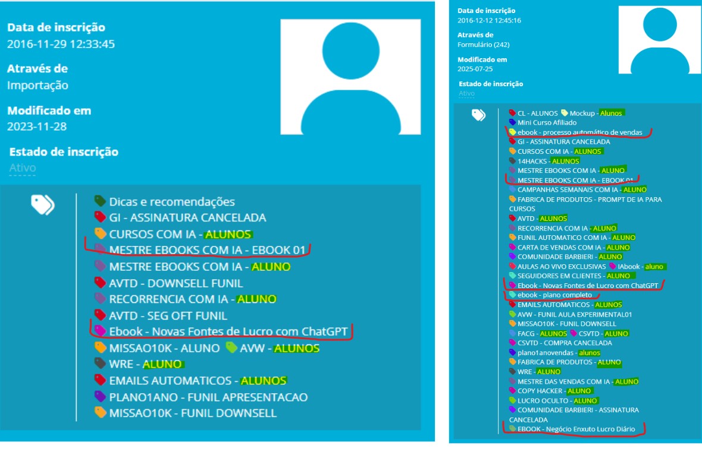Click magenta tag icon beside CARTA DE VENDAS COM IA
This screenshot has width=702, height=449.
(513, 246)
